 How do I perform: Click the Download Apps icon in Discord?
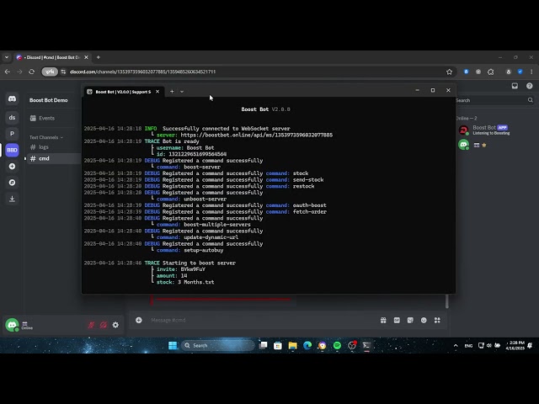[12, 199]
